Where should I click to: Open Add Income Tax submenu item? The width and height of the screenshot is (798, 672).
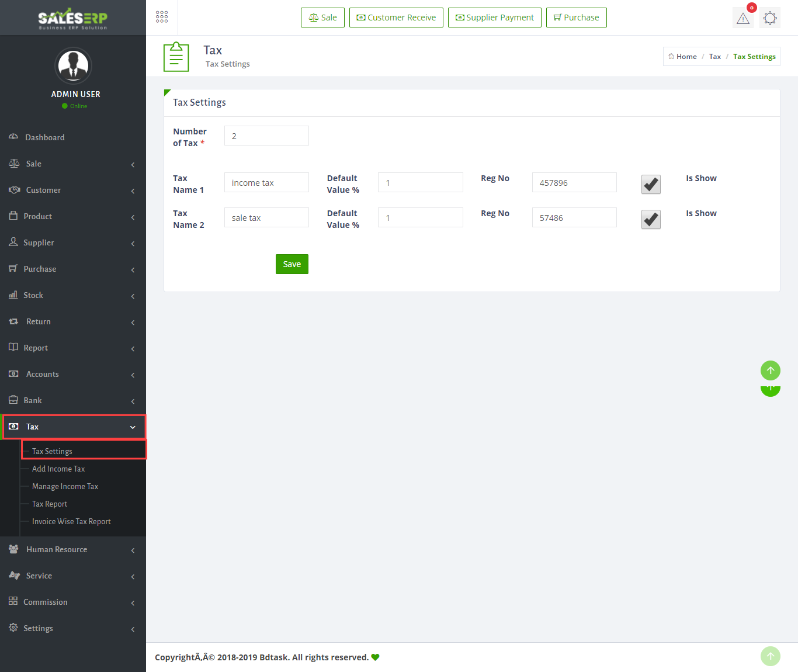tap(58, 469)
